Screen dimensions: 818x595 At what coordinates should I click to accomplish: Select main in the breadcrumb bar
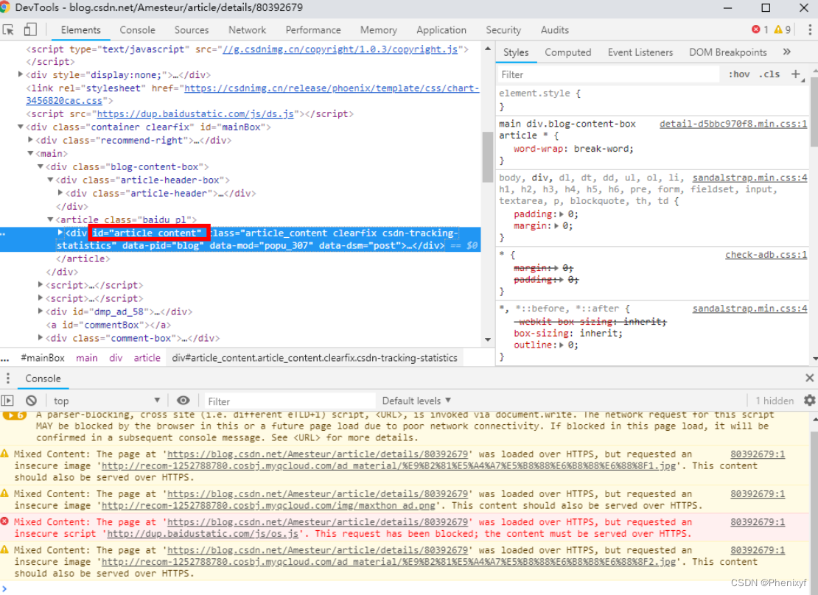[x=87, y=358]
